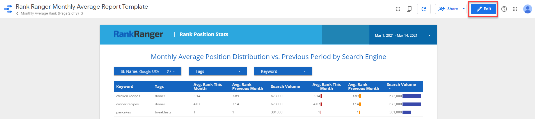Viewport: 535px width, 119px height.
Task: Go to next report page chevron
Action: pos(82,13)
